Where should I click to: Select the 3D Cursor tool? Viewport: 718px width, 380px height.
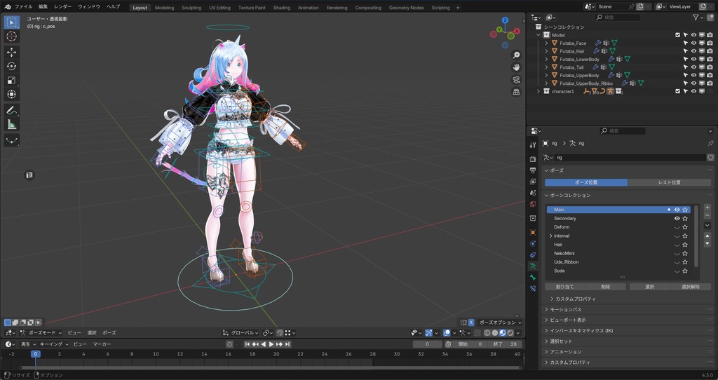(x=12, y=36)
